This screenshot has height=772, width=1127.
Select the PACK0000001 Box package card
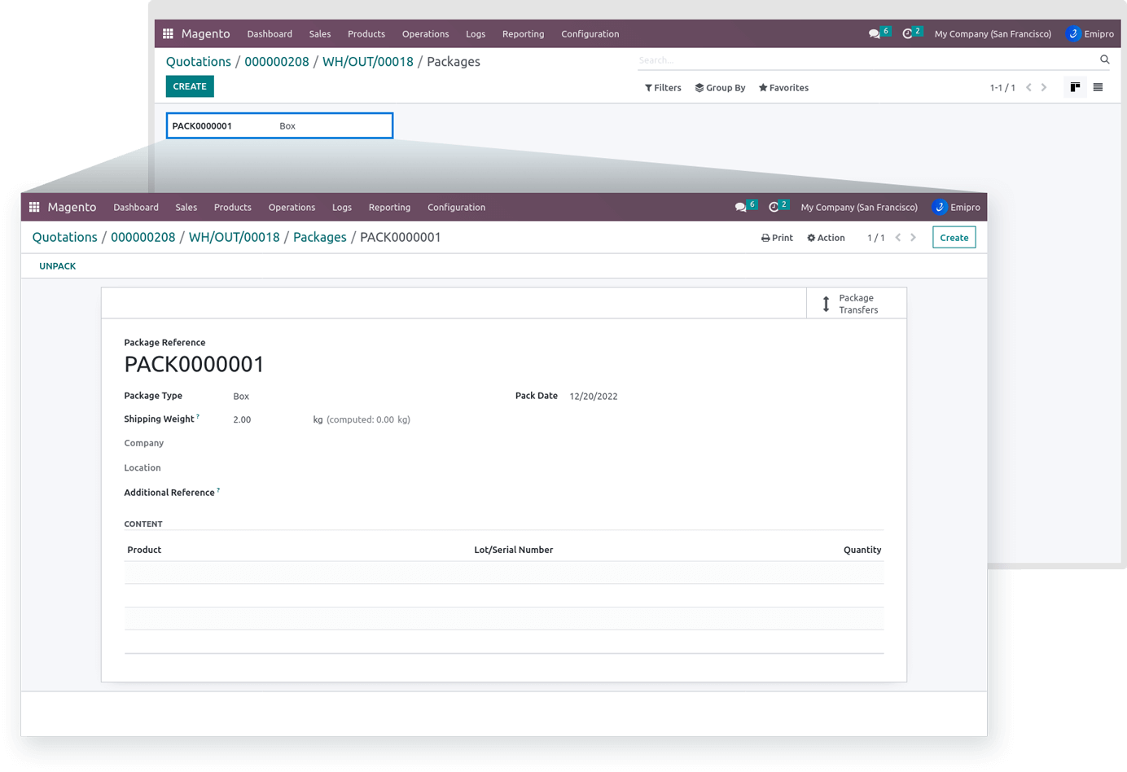279,126
